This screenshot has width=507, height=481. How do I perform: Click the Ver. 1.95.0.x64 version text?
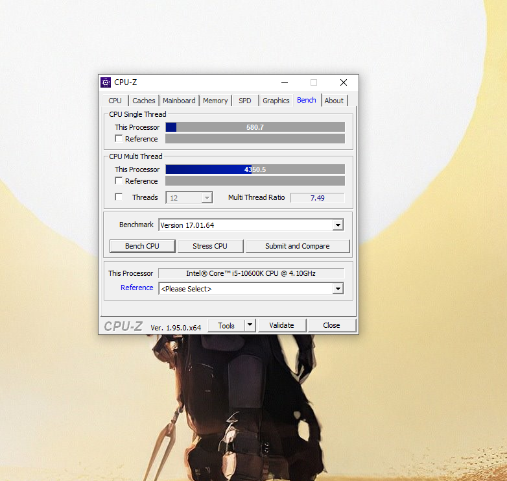click(x=176, y=328)
